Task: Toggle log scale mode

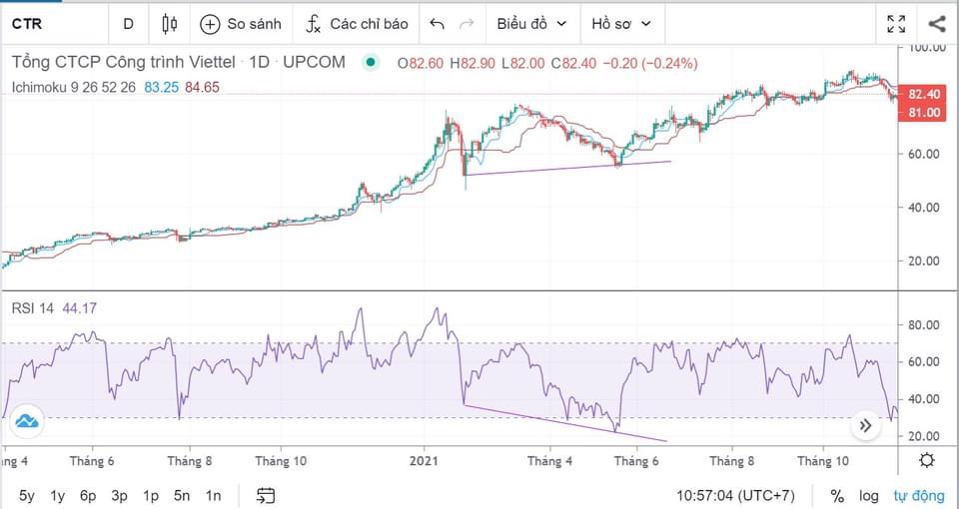Action: pos(868,496)
